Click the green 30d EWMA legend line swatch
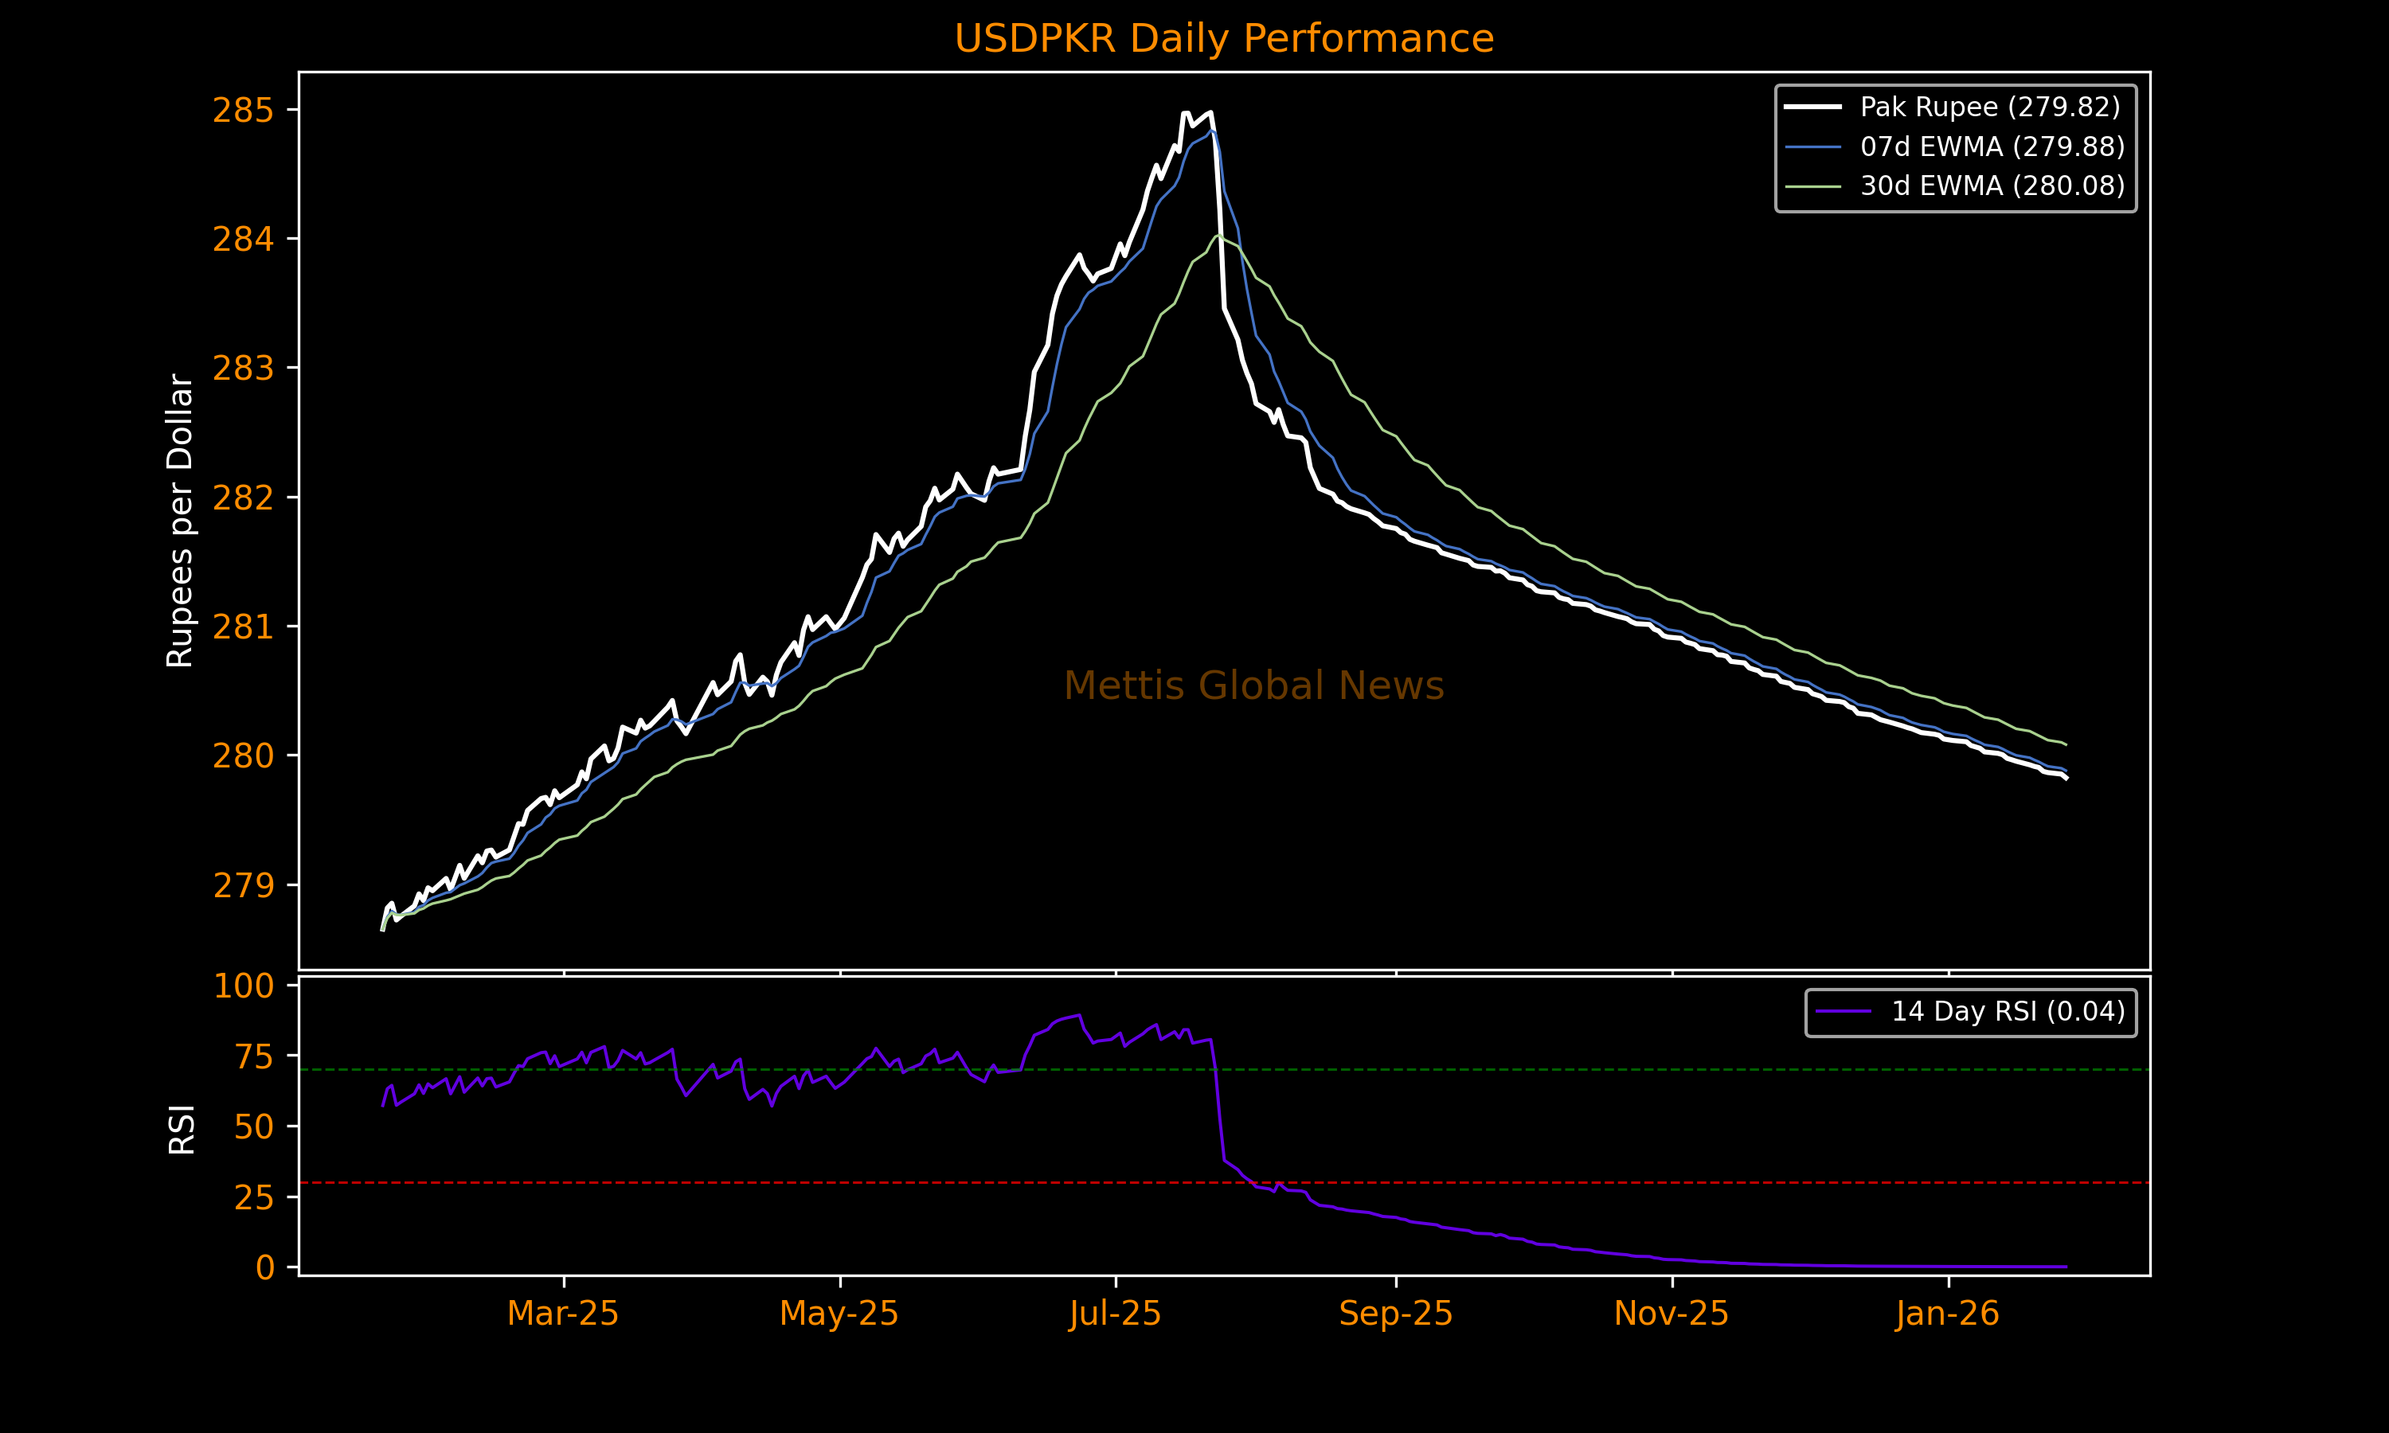 coord(1812,185)
